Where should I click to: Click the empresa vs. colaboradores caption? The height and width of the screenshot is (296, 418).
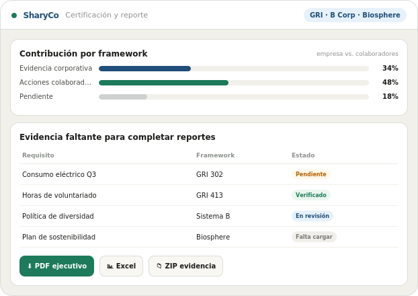coord(358,54)
